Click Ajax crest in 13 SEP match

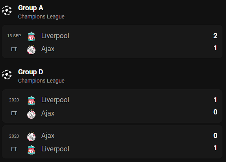click(x=31, y=50)
